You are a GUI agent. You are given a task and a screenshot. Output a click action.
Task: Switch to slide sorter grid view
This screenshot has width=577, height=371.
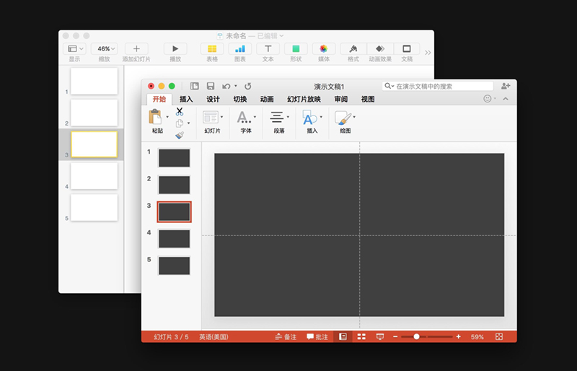point(361,337)
